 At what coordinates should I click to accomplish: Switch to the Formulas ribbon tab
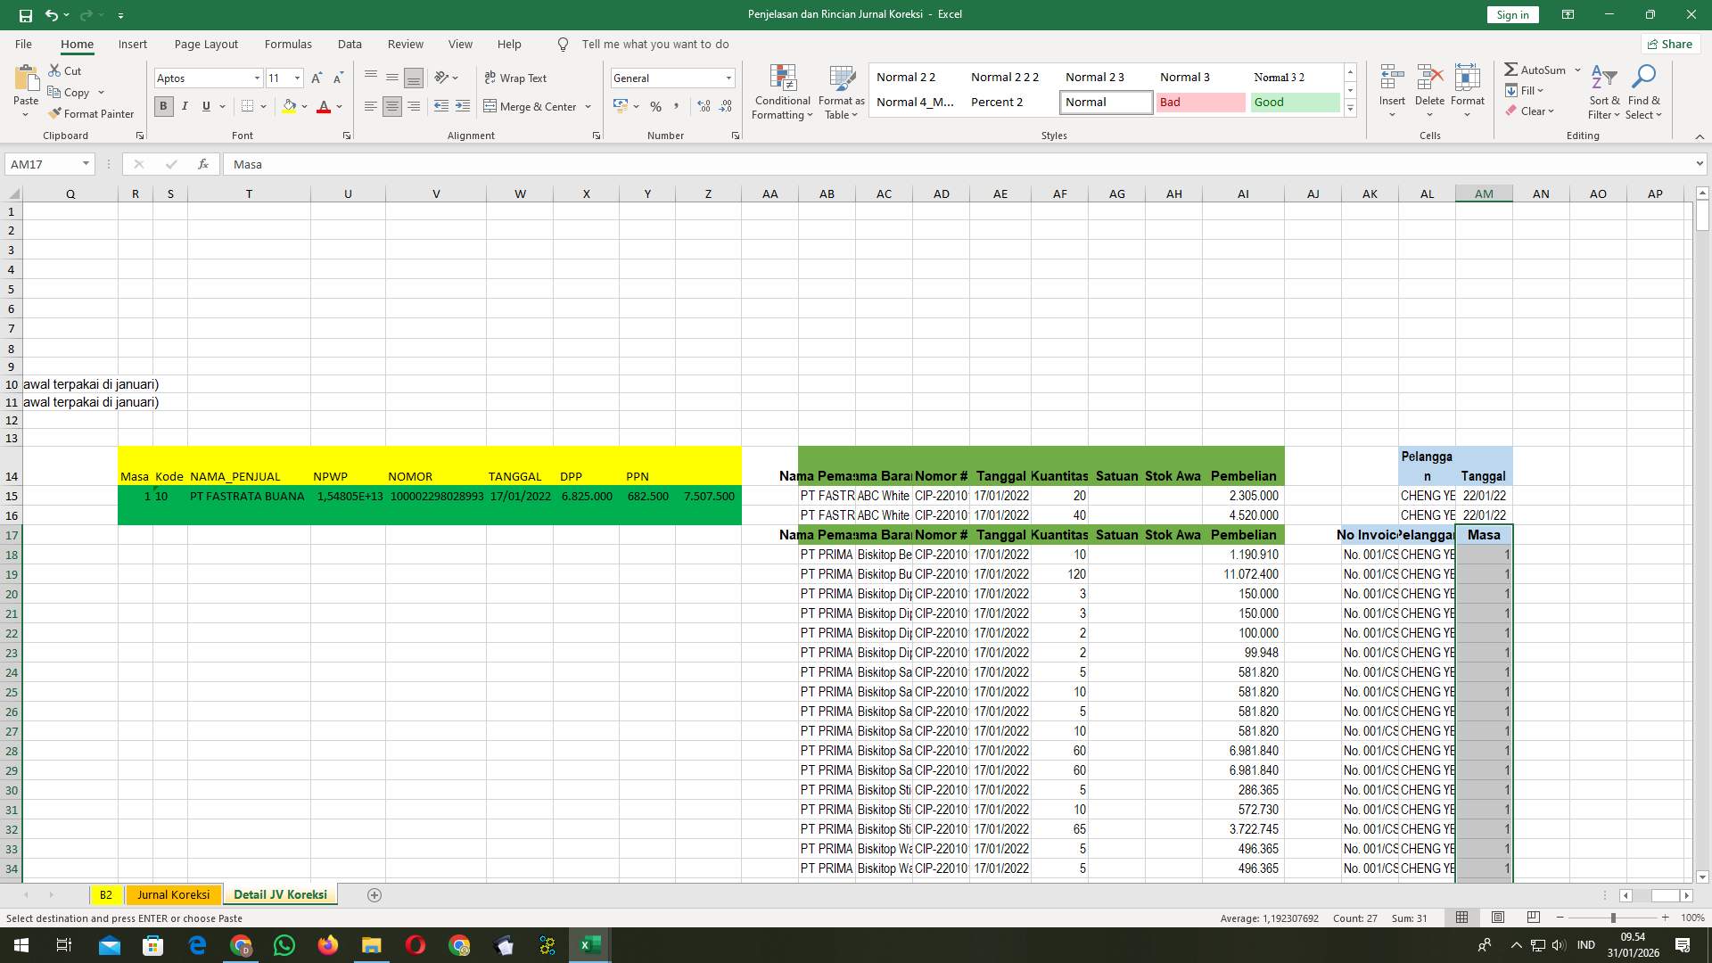pyautogui.click(x=288, y=44)
